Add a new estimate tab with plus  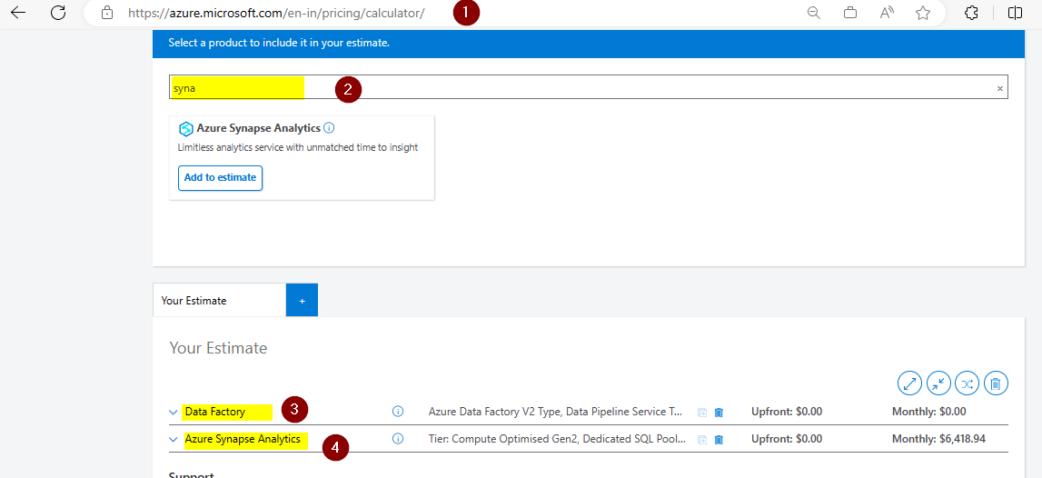point(302,301)
